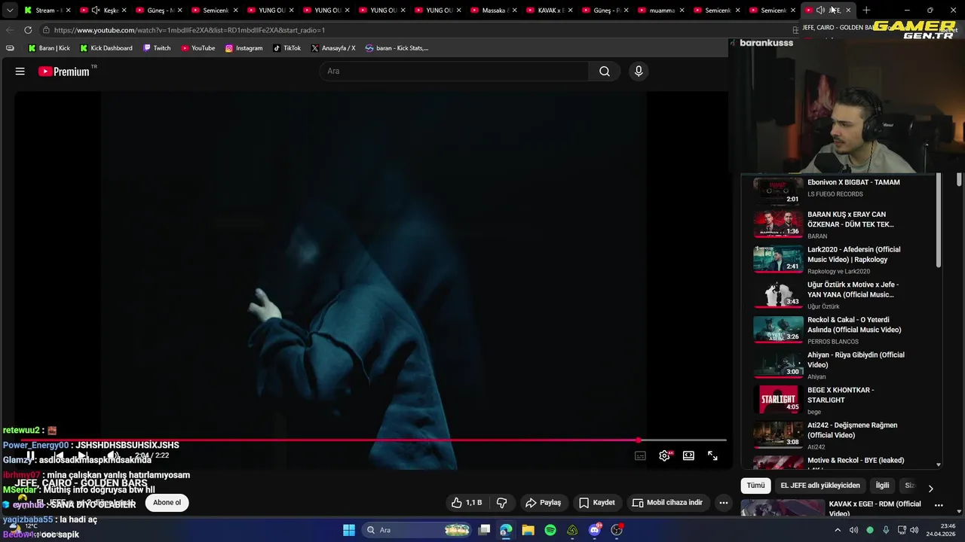Play Lark2020 - Afedersin from the list
Screen dimensions: 965x542
point(853,254)
